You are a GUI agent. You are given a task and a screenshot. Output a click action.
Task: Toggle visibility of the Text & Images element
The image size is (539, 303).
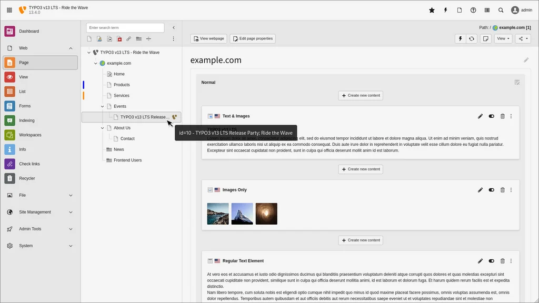[x=491, y=116]
